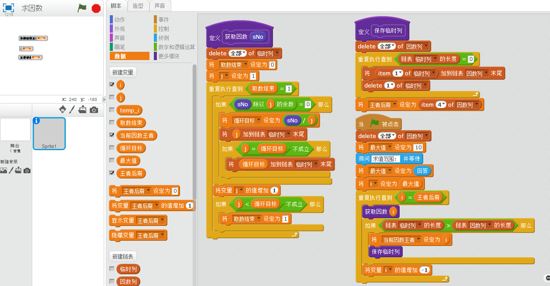
Task: Tick the 循环目标 variable checkbox
Action: tap(112, 148)
